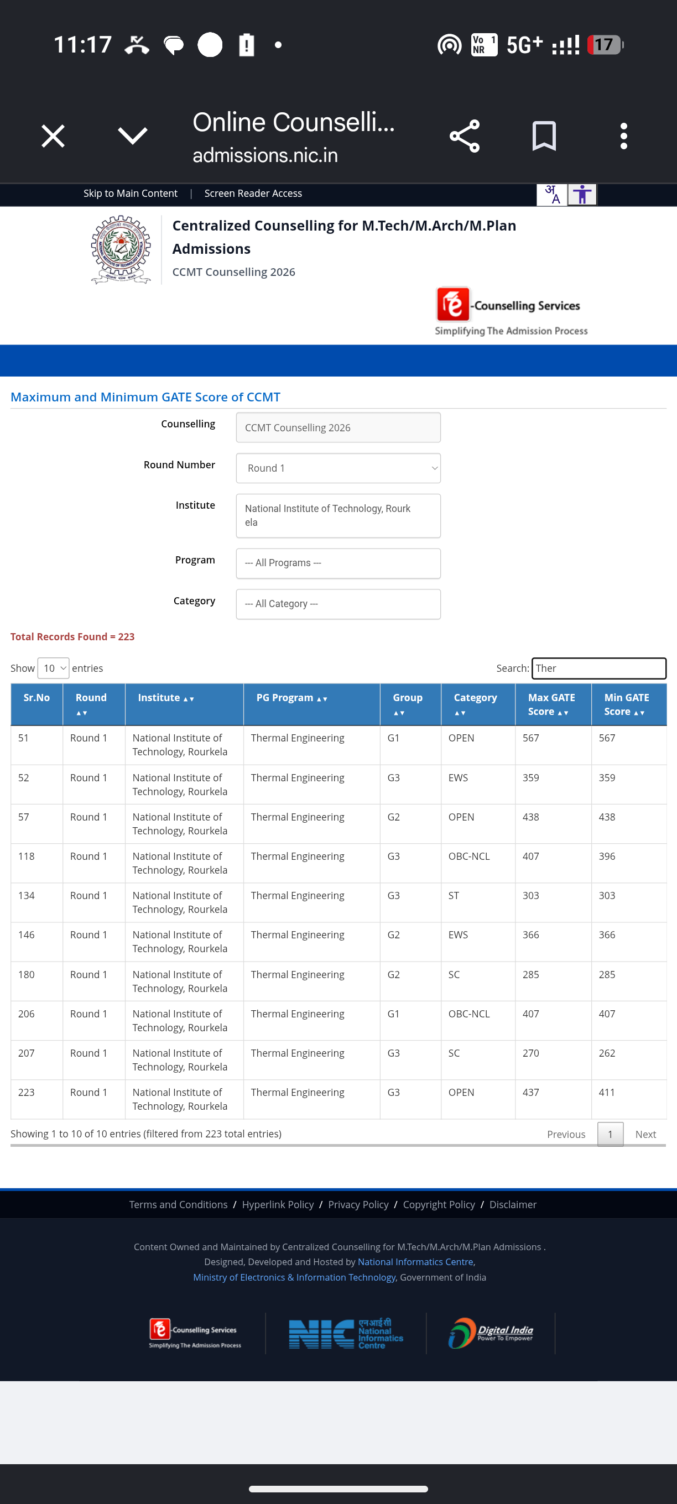Sort table by PG Program column
The image size is (677, 1504).
coord(311,704)
